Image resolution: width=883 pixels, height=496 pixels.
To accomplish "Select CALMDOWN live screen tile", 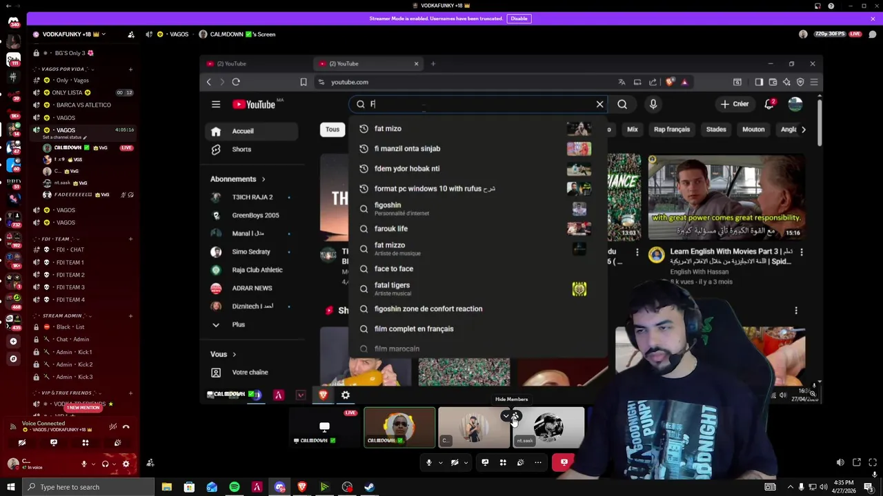I will click(x=325, y=428).
